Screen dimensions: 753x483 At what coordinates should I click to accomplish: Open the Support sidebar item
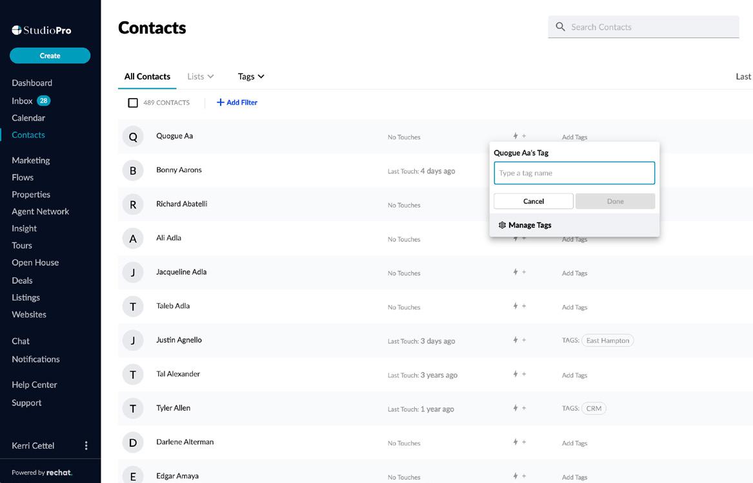click(x=26, y=403)
